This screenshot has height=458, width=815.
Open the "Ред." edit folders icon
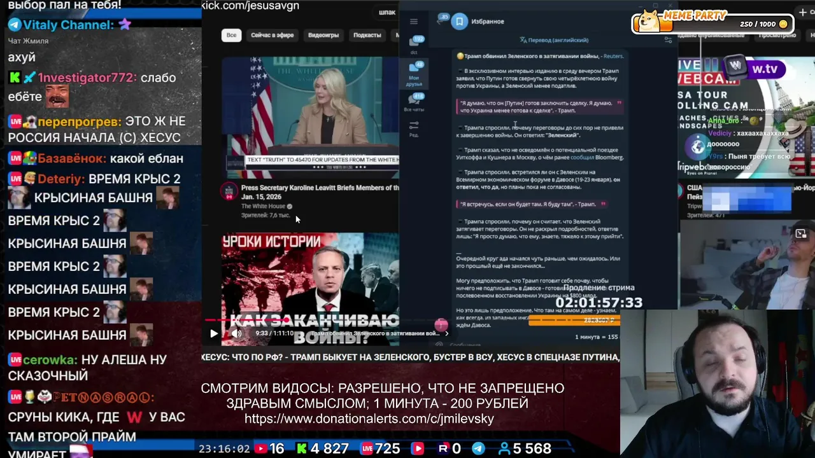tap(414, 129)
